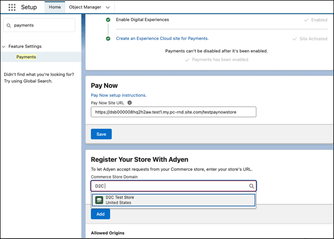
Task: Click the Commerce Store Domain search icon
Action: click(252, 186)
